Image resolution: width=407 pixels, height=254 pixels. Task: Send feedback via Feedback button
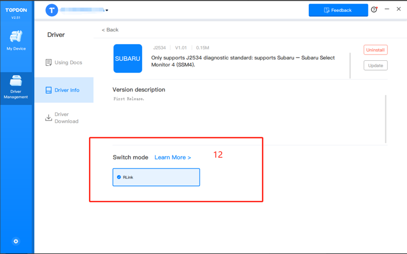coord(338,10)
